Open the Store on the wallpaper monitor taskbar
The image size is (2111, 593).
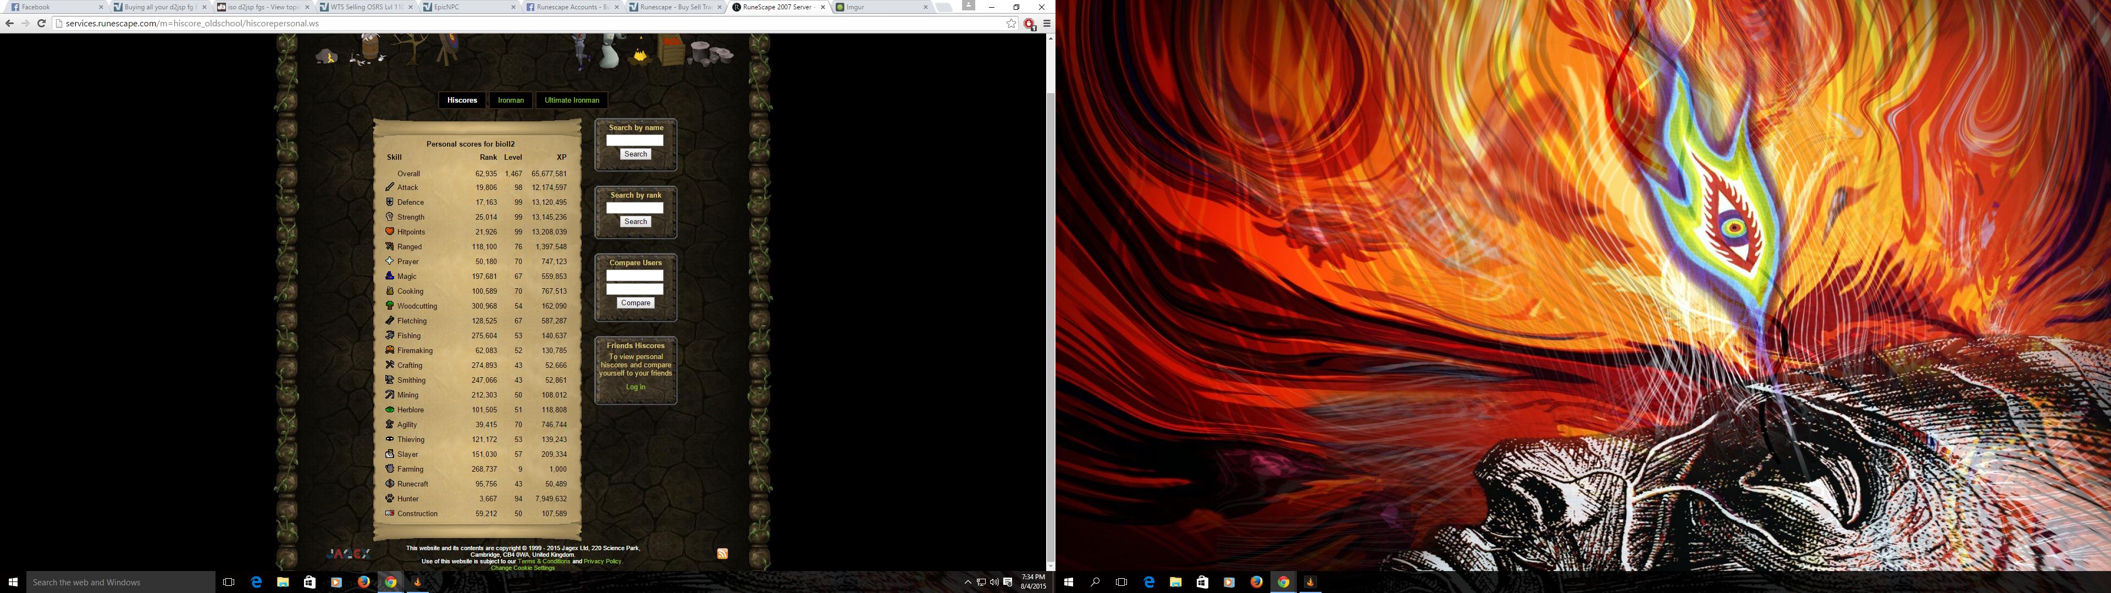(x=1202, y=583)
